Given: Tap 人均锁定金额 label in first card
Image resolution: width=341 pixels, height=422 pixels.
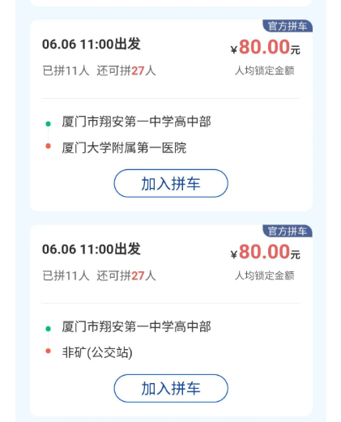Looking at the screenshot, I should coord(265,70).
